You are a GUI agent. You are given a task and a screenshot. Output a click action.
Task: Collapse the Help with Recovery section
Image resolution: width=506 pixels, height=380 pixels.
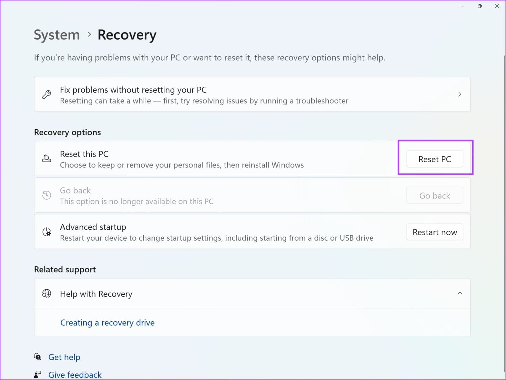coord(460,293)
